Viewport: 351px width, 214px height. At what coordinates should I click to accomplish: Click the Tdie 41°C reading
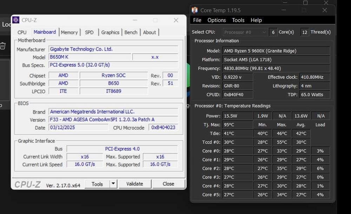coord(238,133)
